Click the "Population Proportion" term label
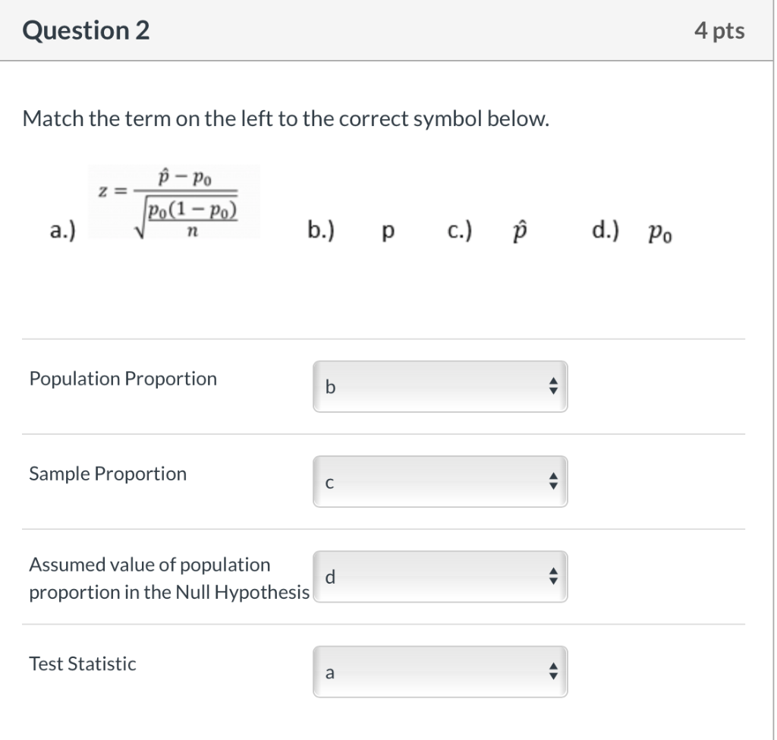This screenshot has width=777, height=740. tap(123, 378)
